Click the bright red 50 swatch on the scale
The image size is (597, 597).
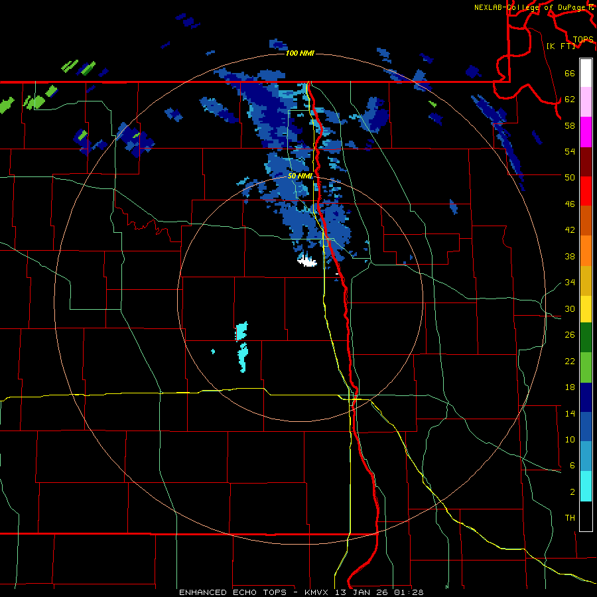(x=586, y=191)
